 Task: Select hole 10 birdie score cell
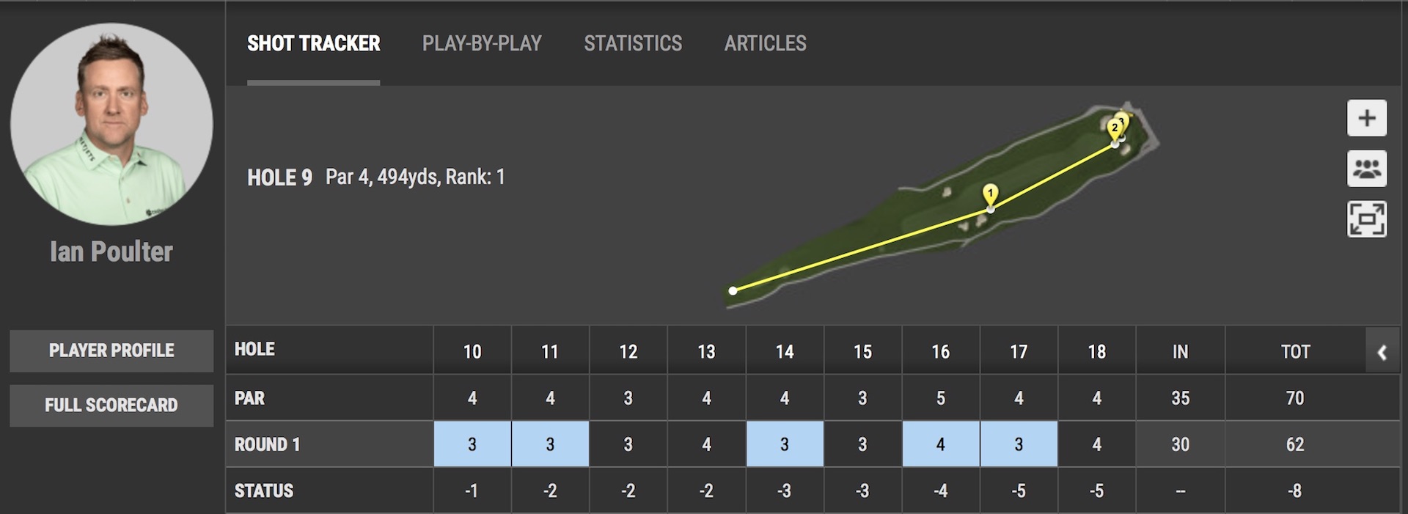472,444
